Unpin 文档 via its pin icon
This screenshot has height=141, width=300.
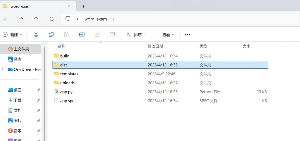pos(39,110)
